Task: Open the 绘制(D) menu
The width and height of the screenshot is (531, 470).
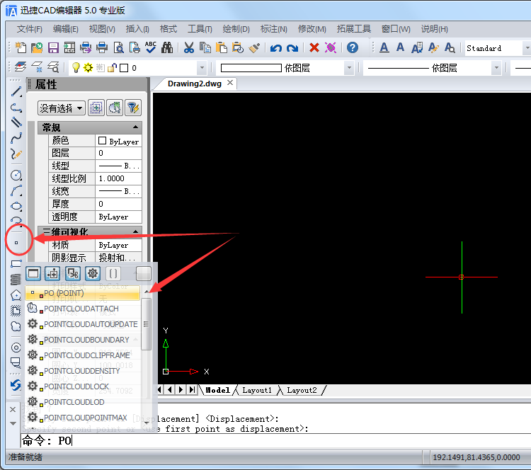Action: pos(236,29)
